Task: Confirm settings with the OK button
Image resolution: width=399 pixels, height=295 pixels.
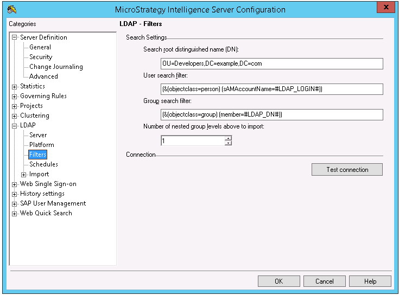Action: (x=278, y=281)
